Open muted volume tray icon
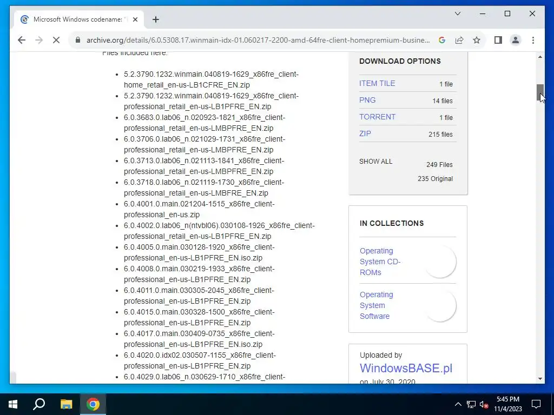 point(484,404)
